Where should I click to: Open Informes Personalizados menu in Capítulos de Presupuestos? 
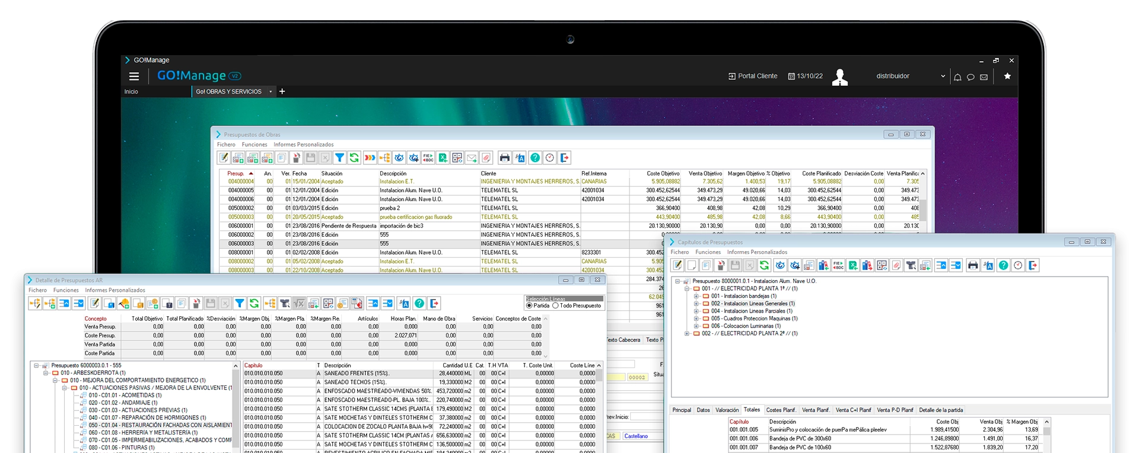[x=758, y=252]
